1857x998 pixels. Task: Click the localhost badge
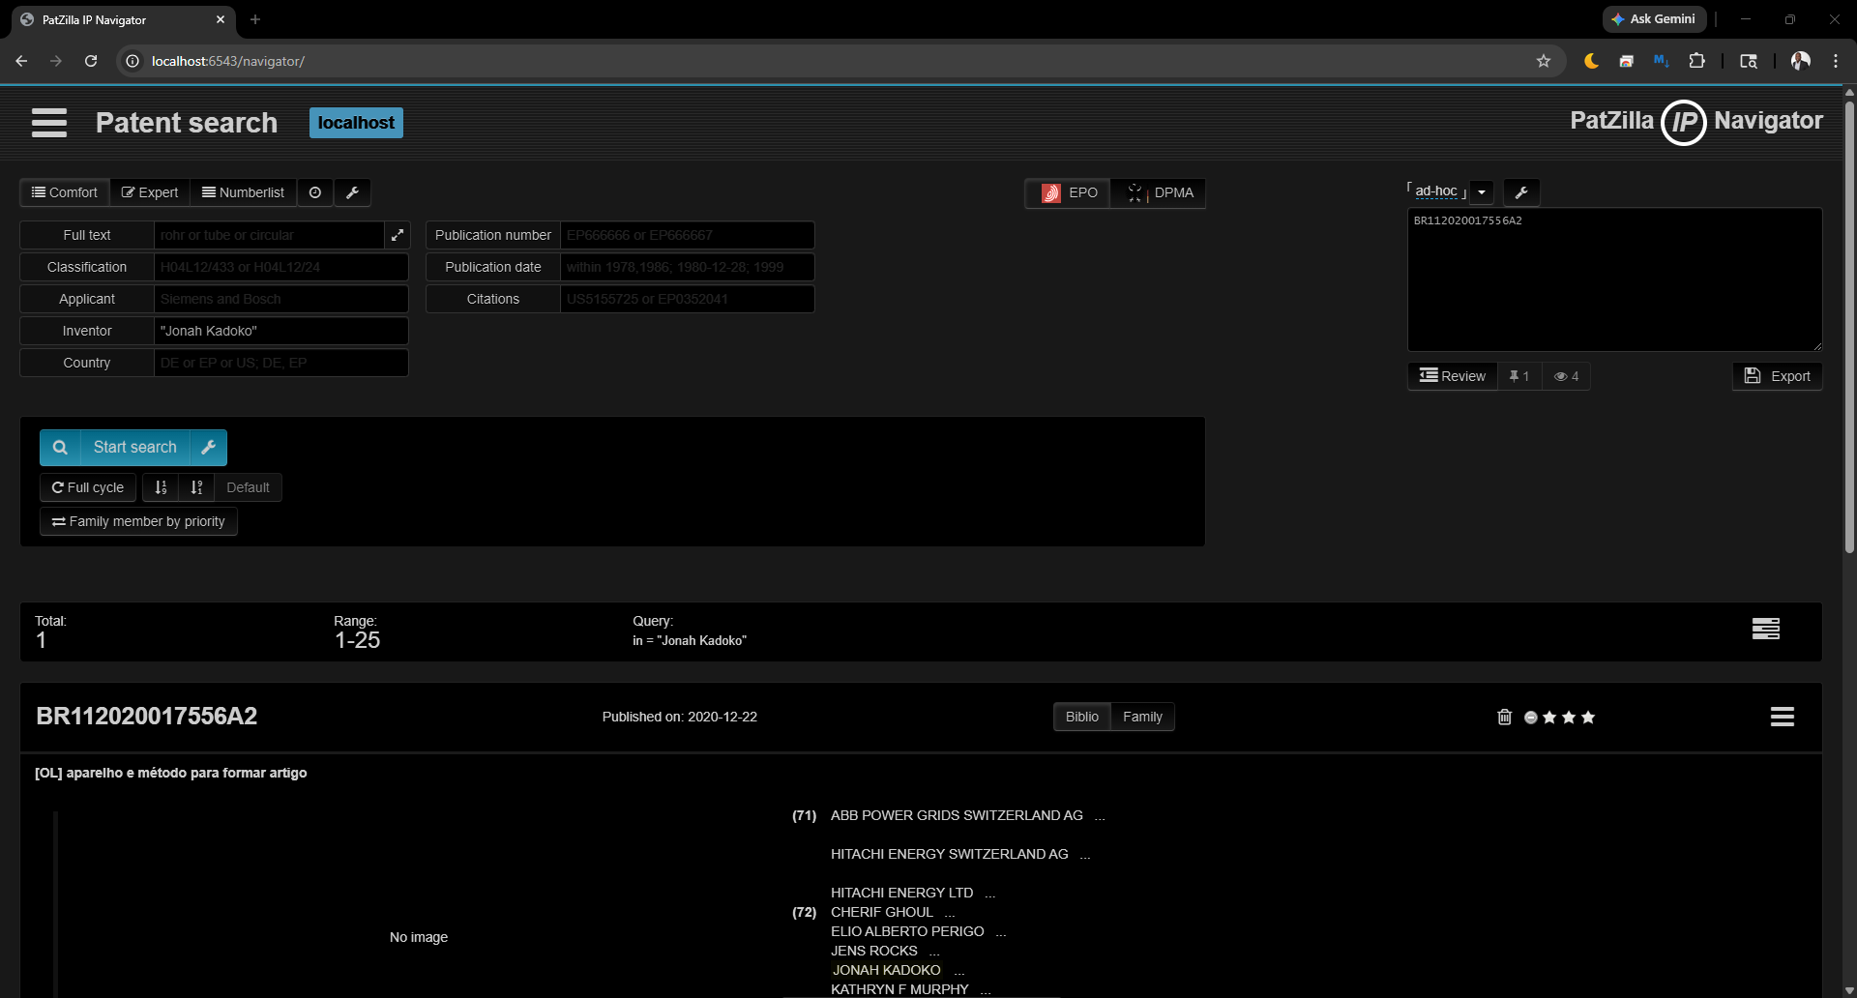click(356, 123)
